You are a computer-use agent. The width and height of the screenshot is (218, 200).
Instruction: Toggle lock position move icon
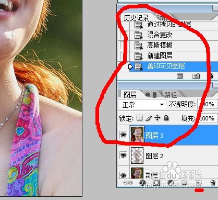(158, 118)
